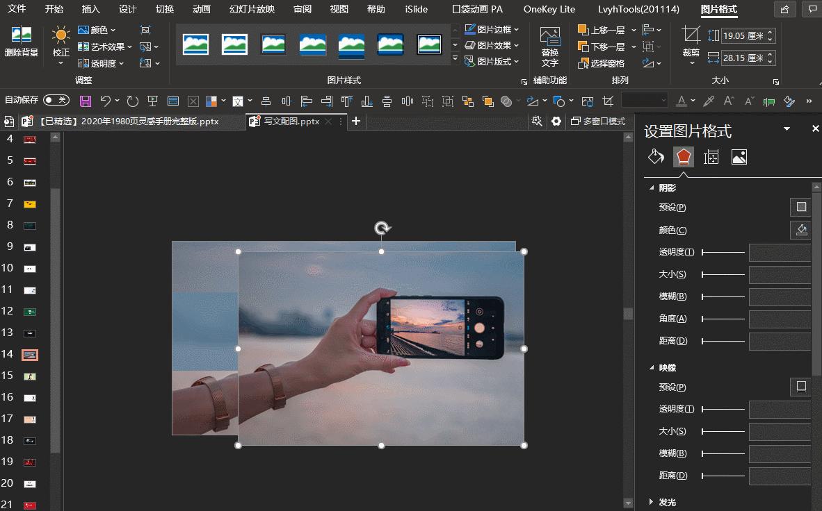This screenshot has height=511, width=822.
Task: Open the Effects pentagon tab in the format pane
Action: 684,157
